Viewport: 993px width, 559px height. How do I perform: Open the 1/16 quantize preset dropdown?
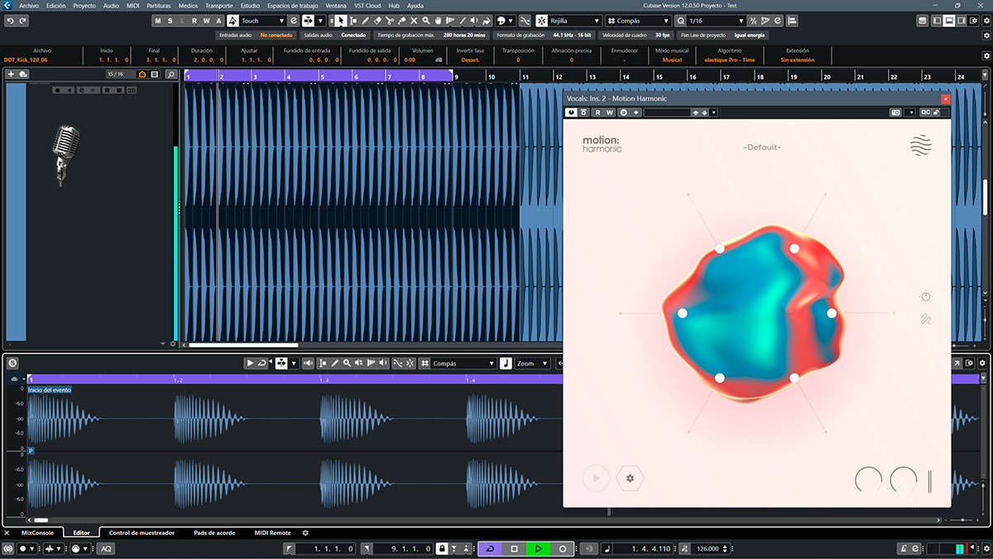click(x=716, y=20)
